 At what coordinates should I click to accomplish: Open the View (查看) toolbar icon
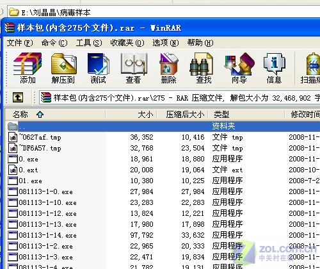[x=134, y=64]
